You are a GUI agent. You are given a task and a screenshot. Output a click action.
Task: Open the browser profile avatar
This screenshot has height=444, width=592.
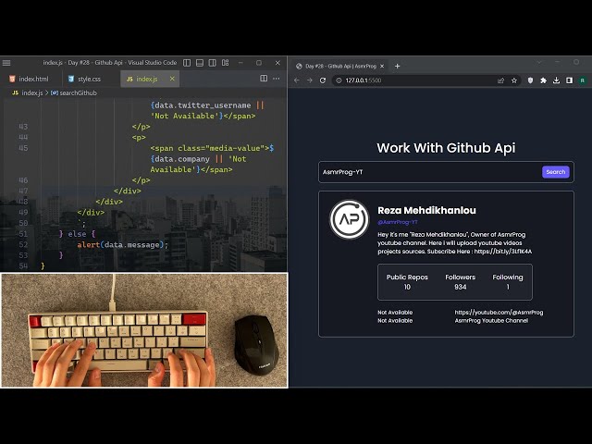583,80
